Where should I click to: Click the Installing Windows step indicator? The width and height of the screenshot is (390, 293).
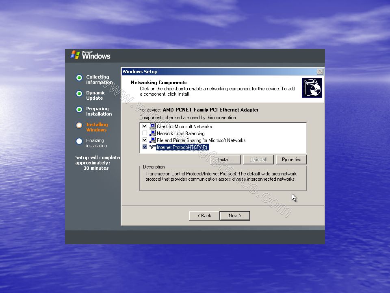pos(79,125)
